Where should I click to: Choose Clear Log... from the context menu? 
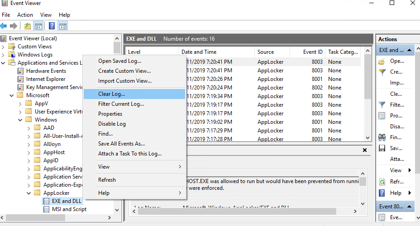coord(111,94)
